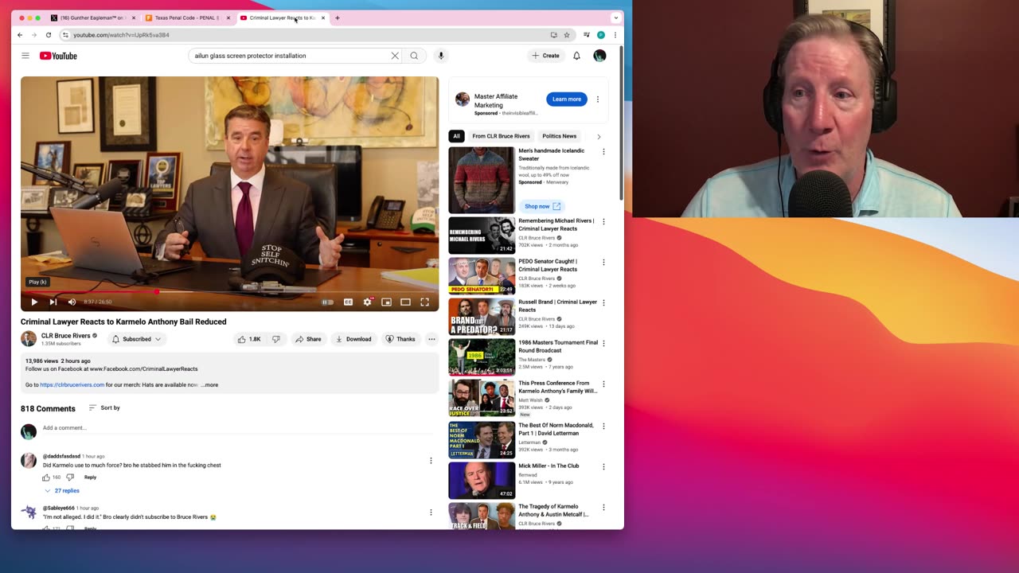Show more filter chips with right arrow
This screenshot has width=1019, height=573.
click(x=599, y=137)
